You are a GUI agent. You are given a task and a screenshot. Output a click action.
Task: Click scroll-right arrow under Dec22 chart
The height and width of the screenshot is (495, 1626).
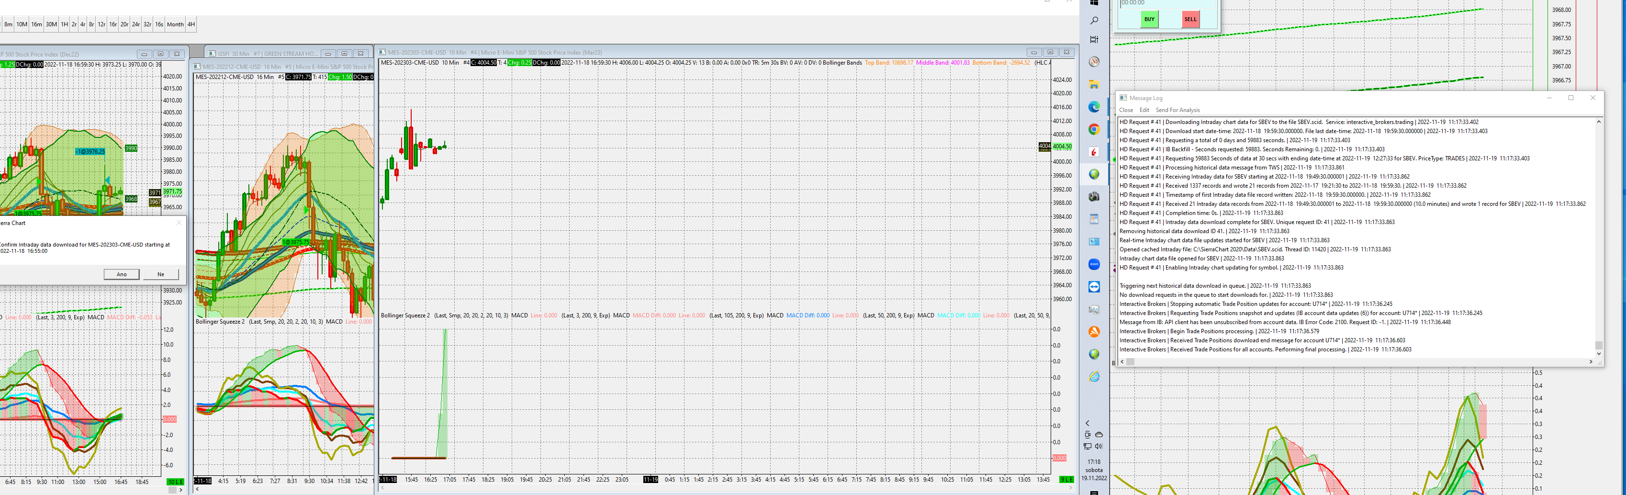coord(180,490)
